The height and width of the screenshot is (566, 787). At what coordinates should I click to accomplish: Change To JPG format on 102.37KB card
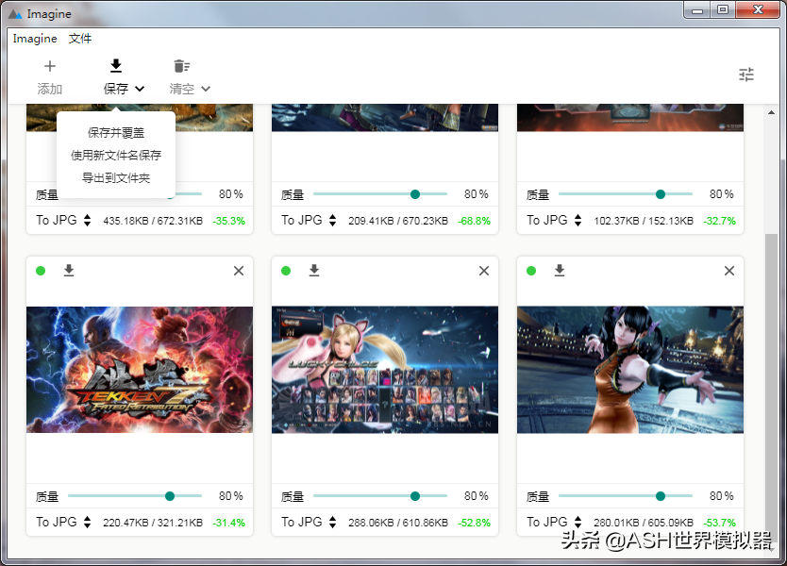click(x=555, y=221)
